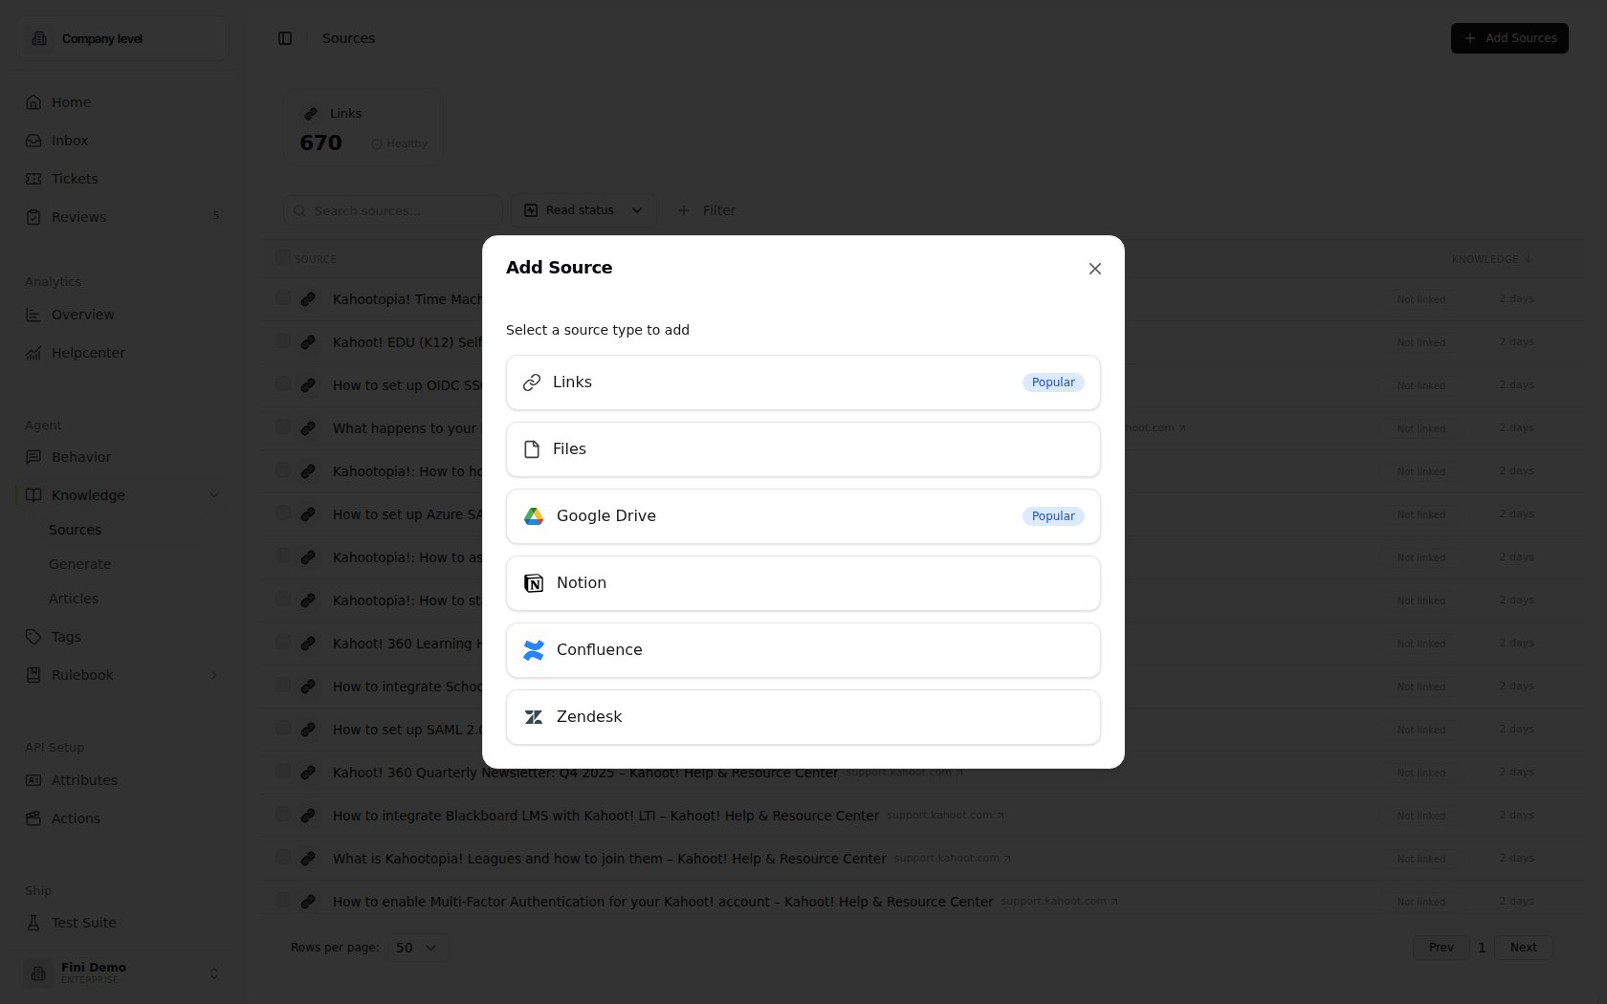Open agent Behavior settings
Viewport: 1607px width, 1004px height.
122,457
